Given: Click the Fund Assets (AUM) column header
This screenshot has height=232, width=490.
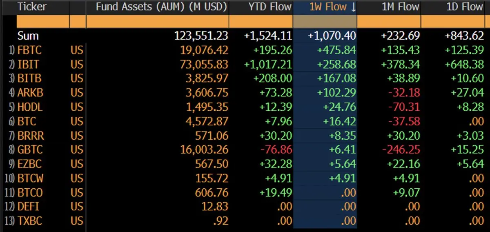Looking at the screenshot, I should click(x=161, y=7).
